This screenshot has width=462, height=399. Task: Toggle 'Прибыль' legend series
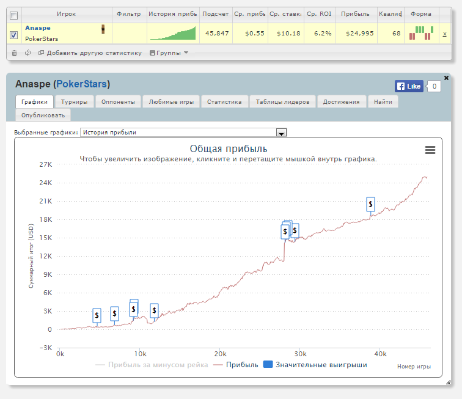236,365
